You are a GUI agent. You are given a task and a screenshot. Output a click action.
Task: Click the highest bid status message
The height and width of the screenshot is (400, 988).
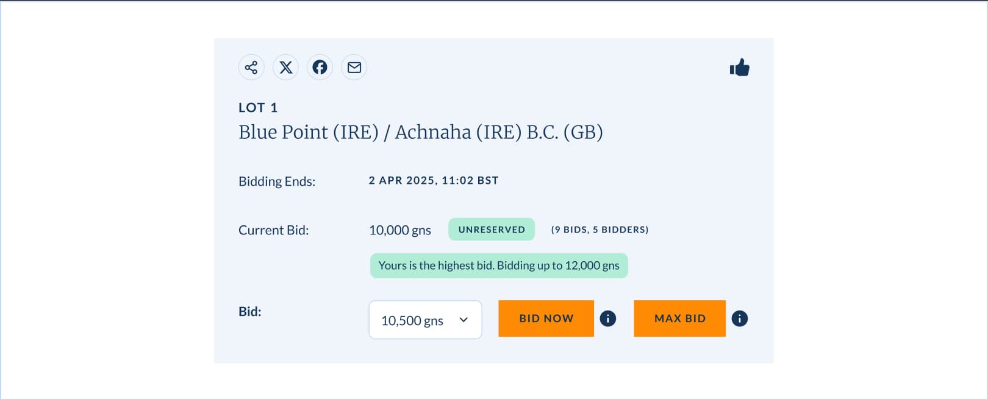[499, 265]
